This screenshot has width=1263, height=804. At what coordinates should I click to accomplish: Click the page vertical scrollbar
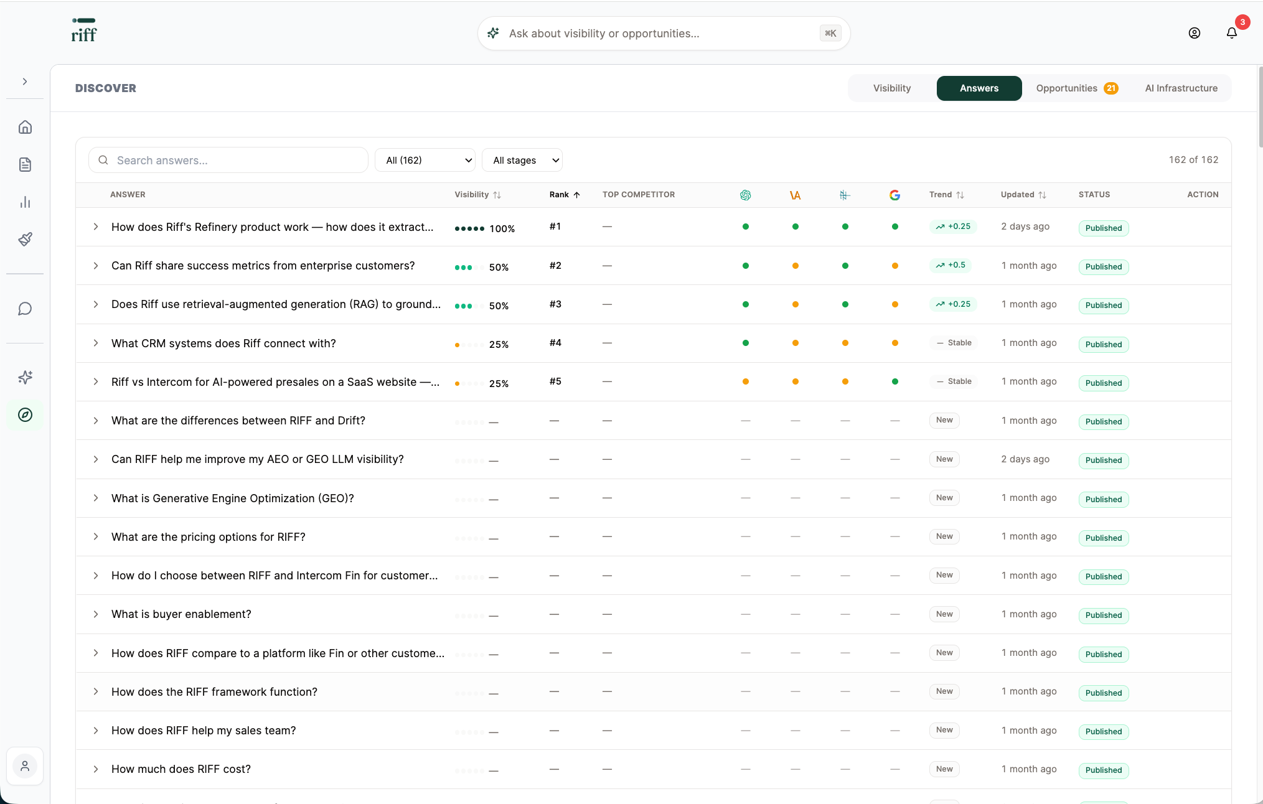click(x=1261, y=106)
